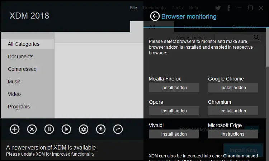Click the media converter arrows icon
This screenshot has width=269, height=161.
coord(118,129)
